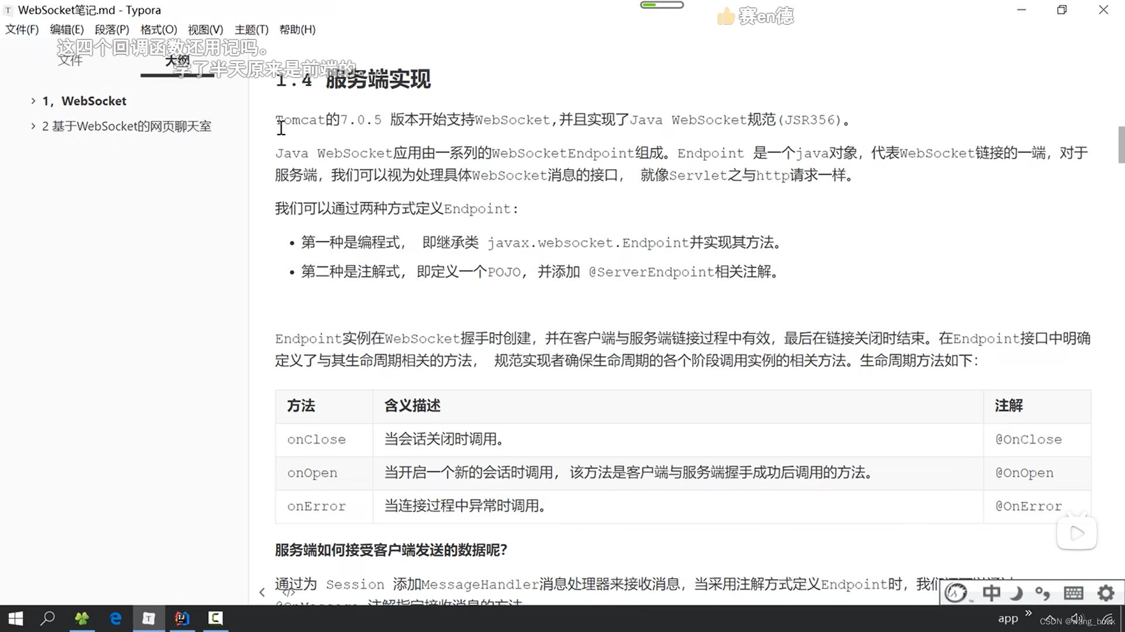Click the Windows Search icon
This screenshot has width=1125, height=632.
click(48, 619)
